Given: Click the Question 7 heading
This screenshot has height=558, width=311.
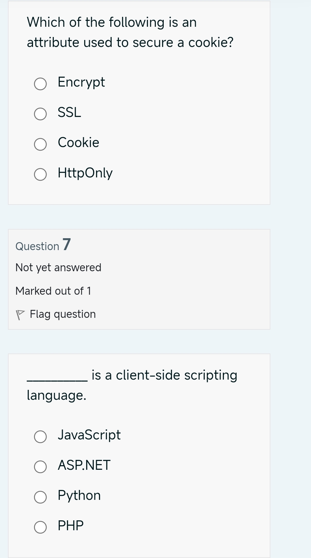Looking at the screenshot, I should [x=42, y=245].
